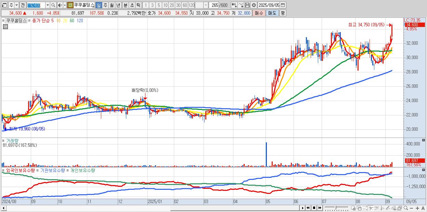
Task: Open dropdown arrow beside speaker icon
Action: 65,5
